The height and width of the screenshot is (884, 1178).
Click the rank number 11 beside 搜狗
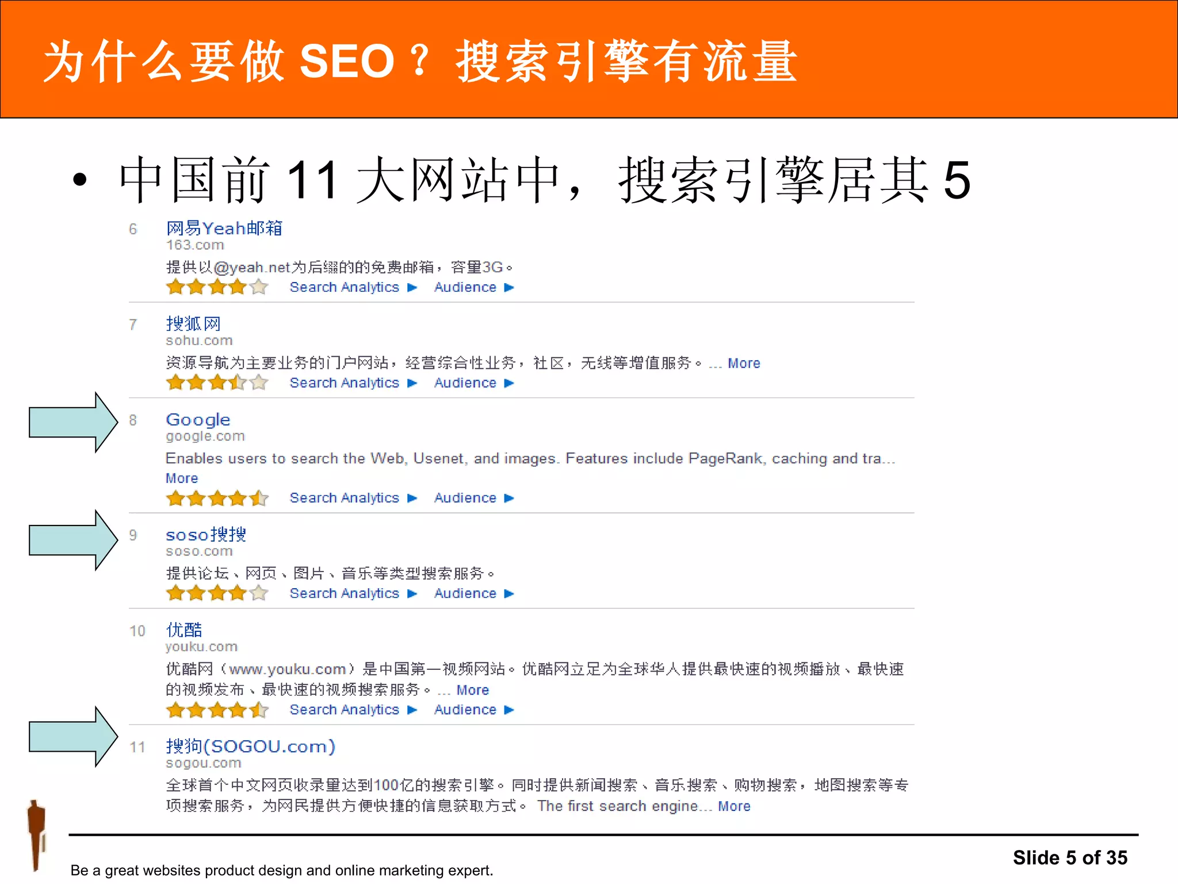(137, 747)
